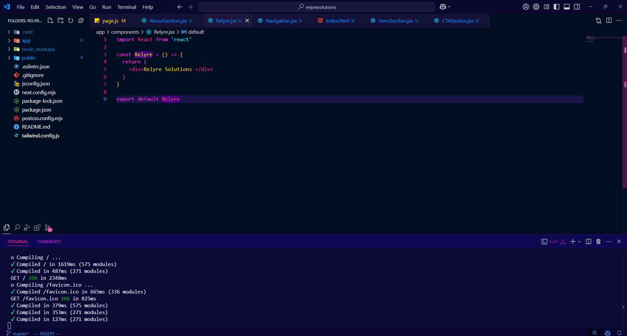627x336 pixels.
Task: Open the Search view icon
Action: [x=17, y=227]
